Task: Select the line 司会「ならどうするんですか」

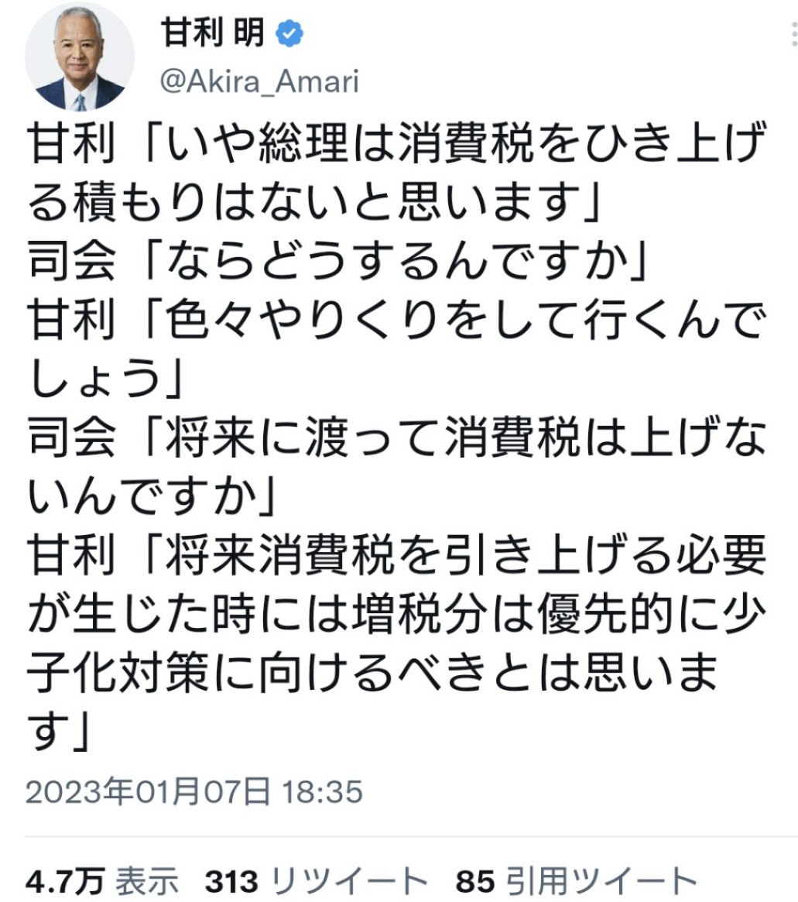Action: coord(337,261)
